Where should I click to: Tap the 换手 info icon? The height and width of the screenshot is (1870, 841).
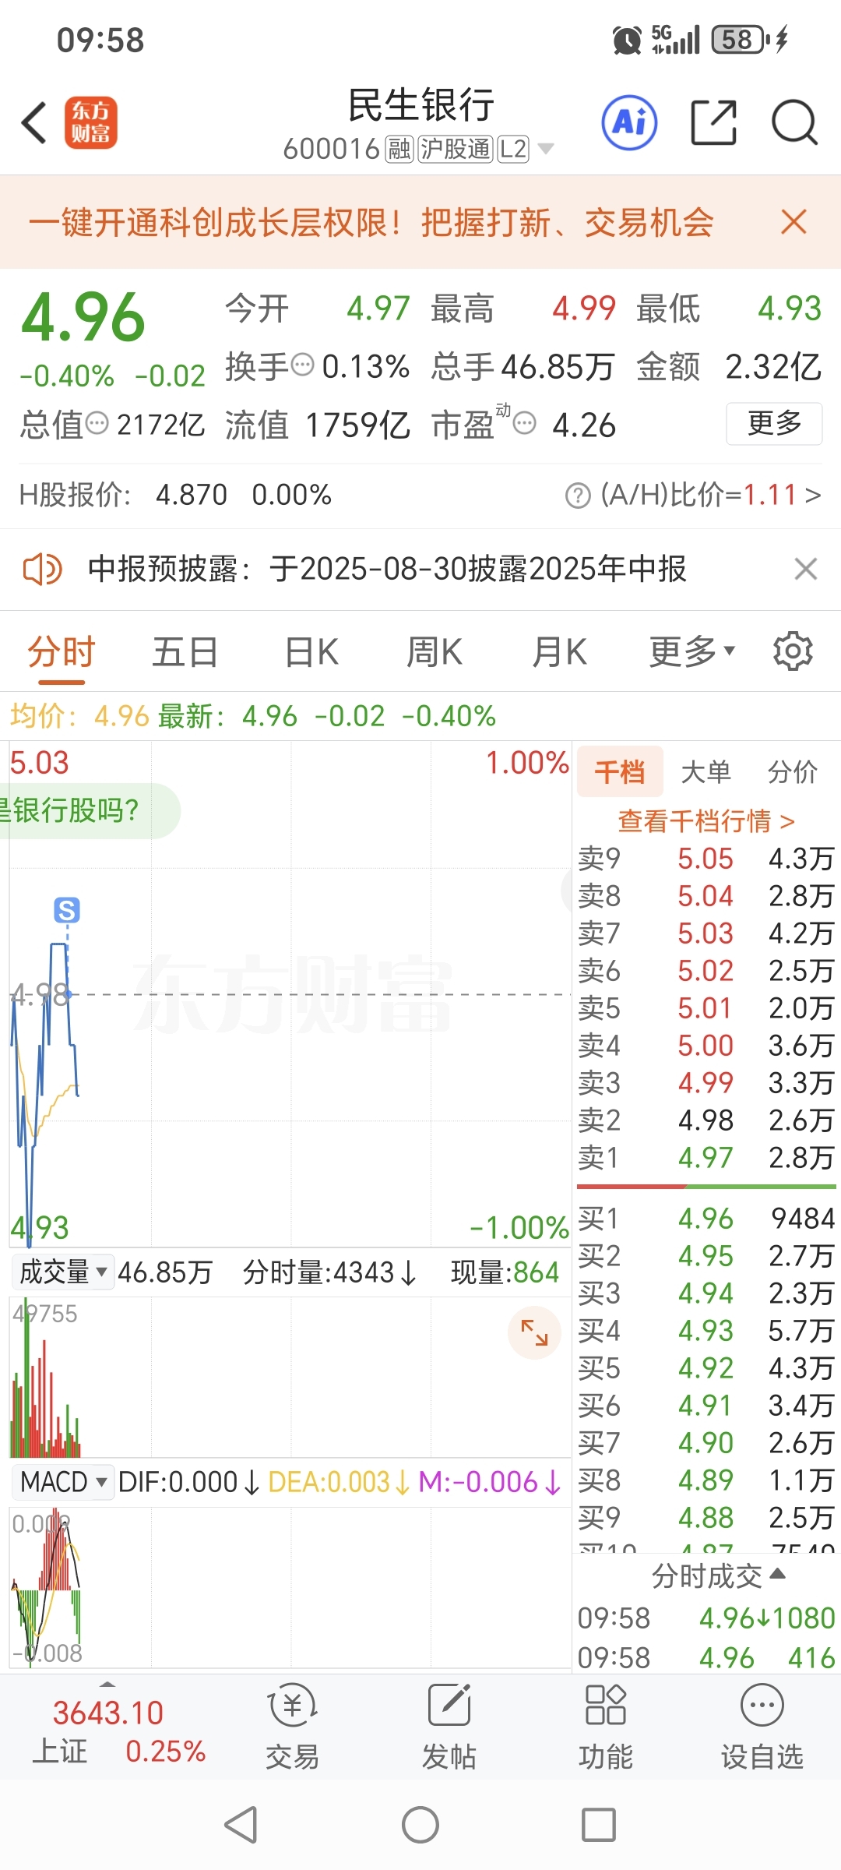[x=302, y=364]
